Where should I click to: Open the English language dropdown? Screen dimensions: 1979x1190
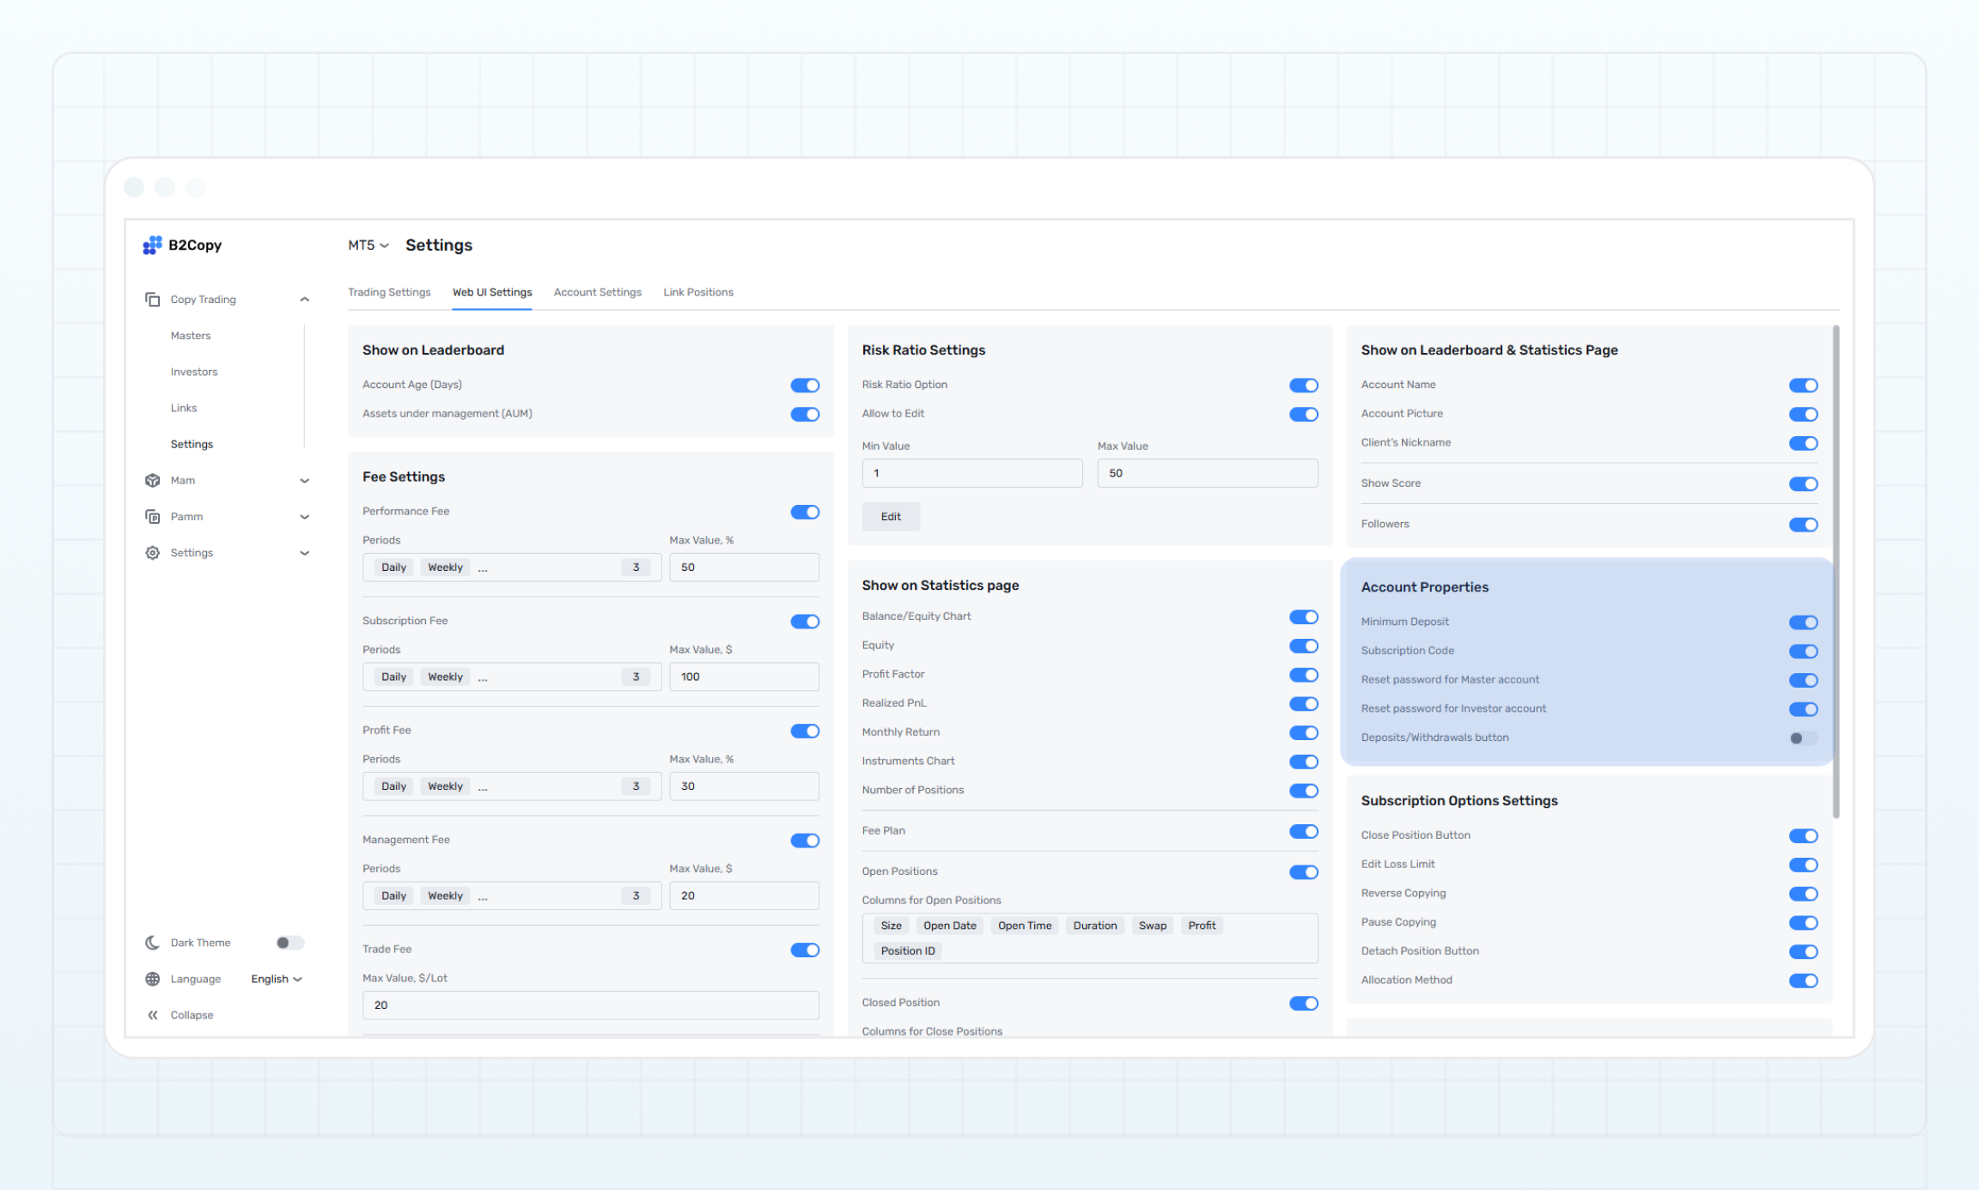277,979
